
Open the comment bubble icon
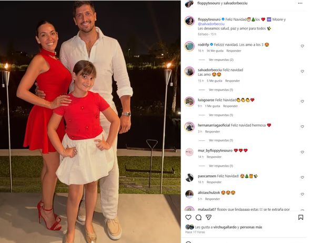[198, 217]
